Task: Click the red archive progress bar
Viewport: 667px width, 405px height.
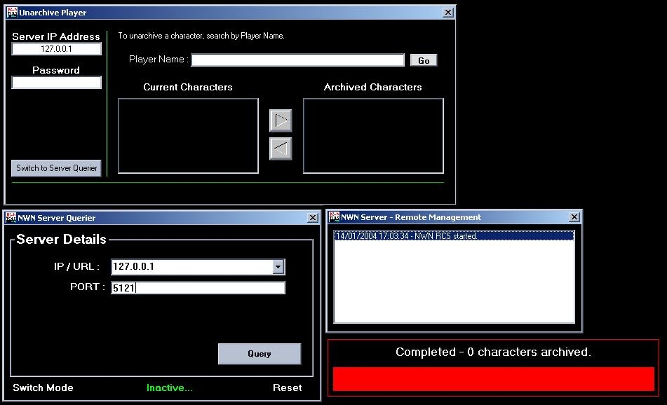Action: (493, 379)
